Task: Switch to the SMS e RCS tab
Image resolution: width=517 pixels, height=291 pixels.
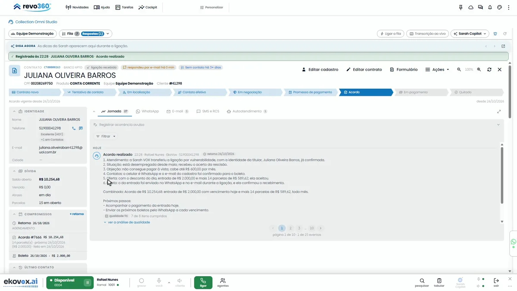Action: (208, 111)
